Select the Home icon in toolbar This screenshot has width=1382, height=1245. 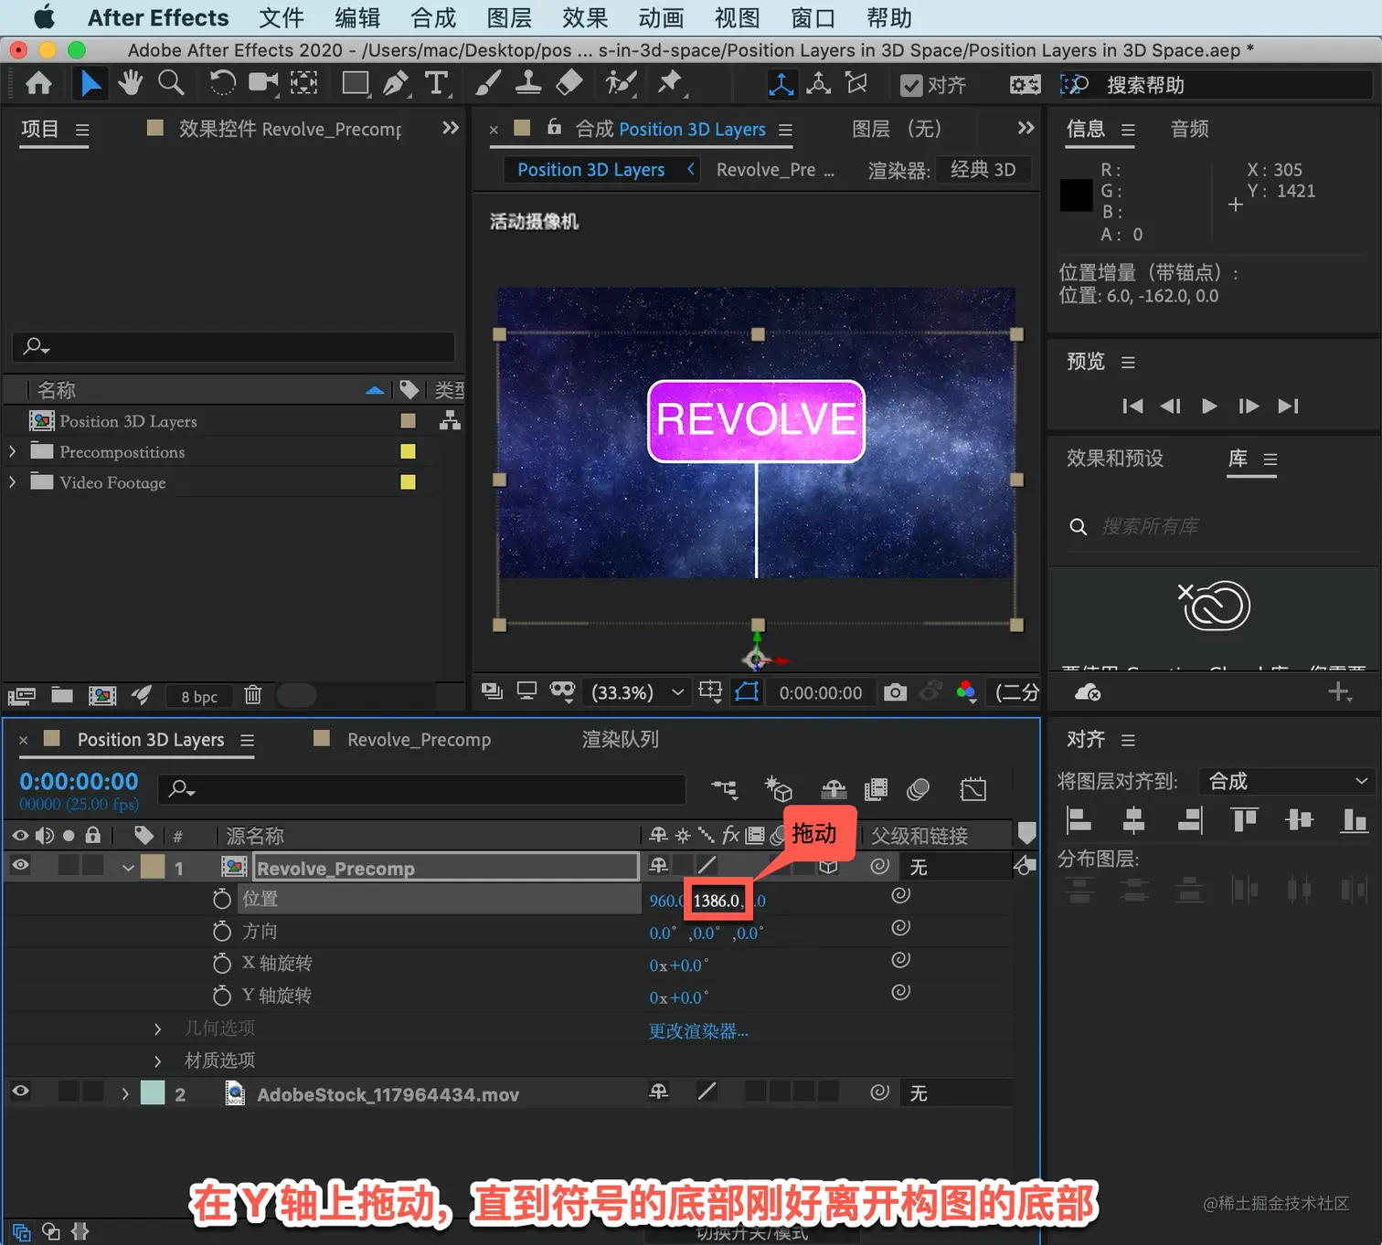(38, 84)
